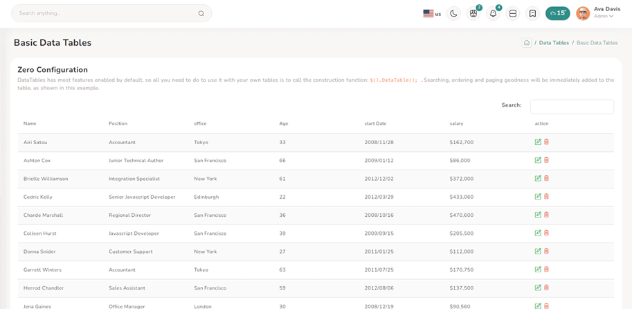Screen dimensions: 632x309
Task: Click the search magnifier icon
Action: coord(201,13)
